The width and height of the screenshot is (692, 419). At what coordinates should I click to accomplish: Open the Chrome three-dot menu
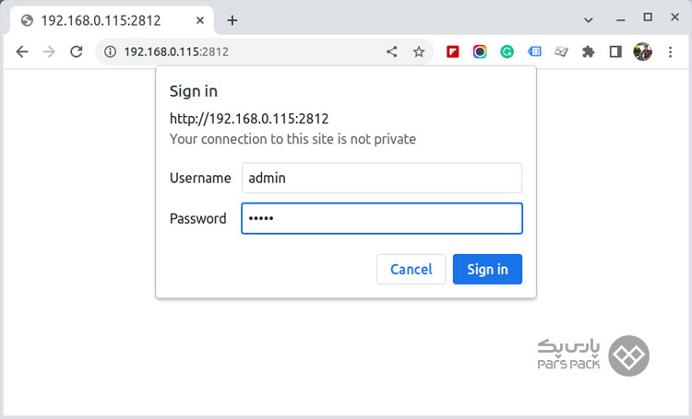670,52
